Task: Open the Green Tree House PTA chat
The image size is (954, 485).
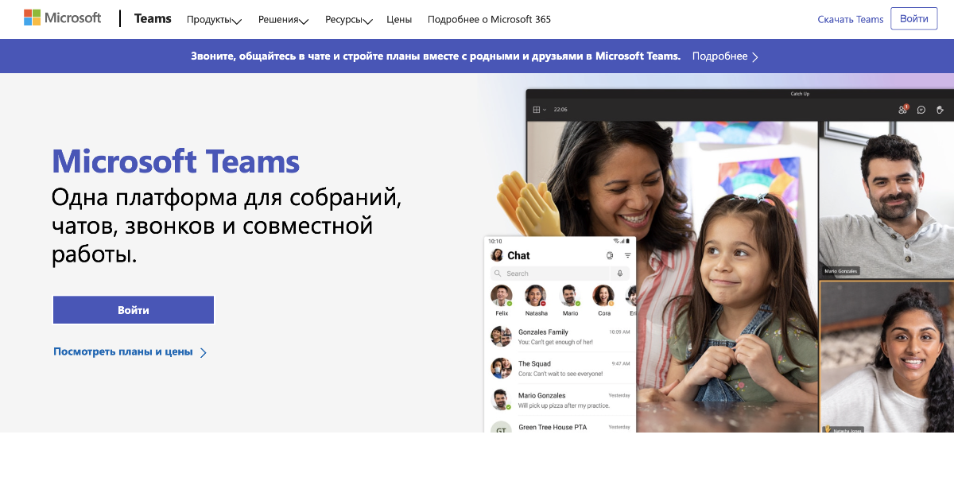Action: pos(560,427)
